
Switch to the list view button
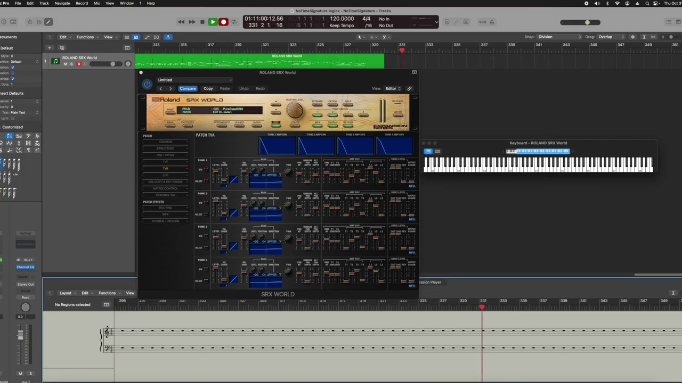[x=126, y=37]
